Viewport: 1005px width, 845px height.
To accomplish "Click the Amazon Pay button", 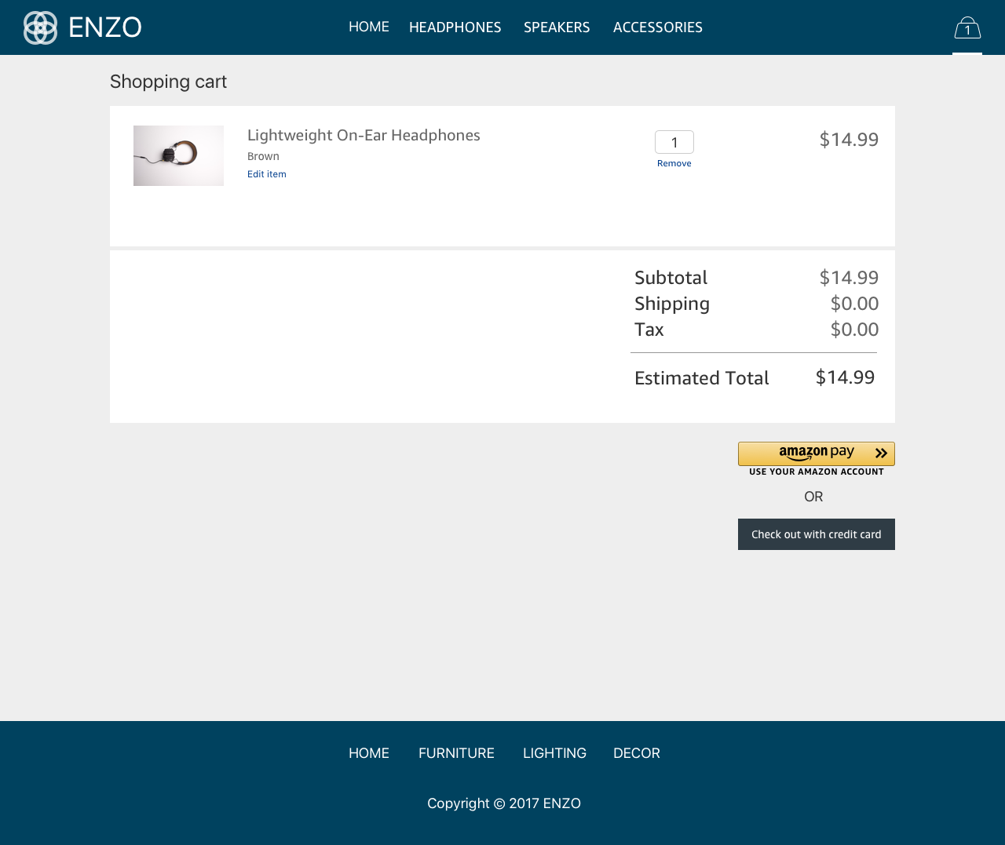I will [x=816, y=453].
